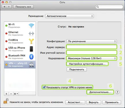Click the iPhone device icon
This screenshot has width=125, height=108.
click(31, 49)
